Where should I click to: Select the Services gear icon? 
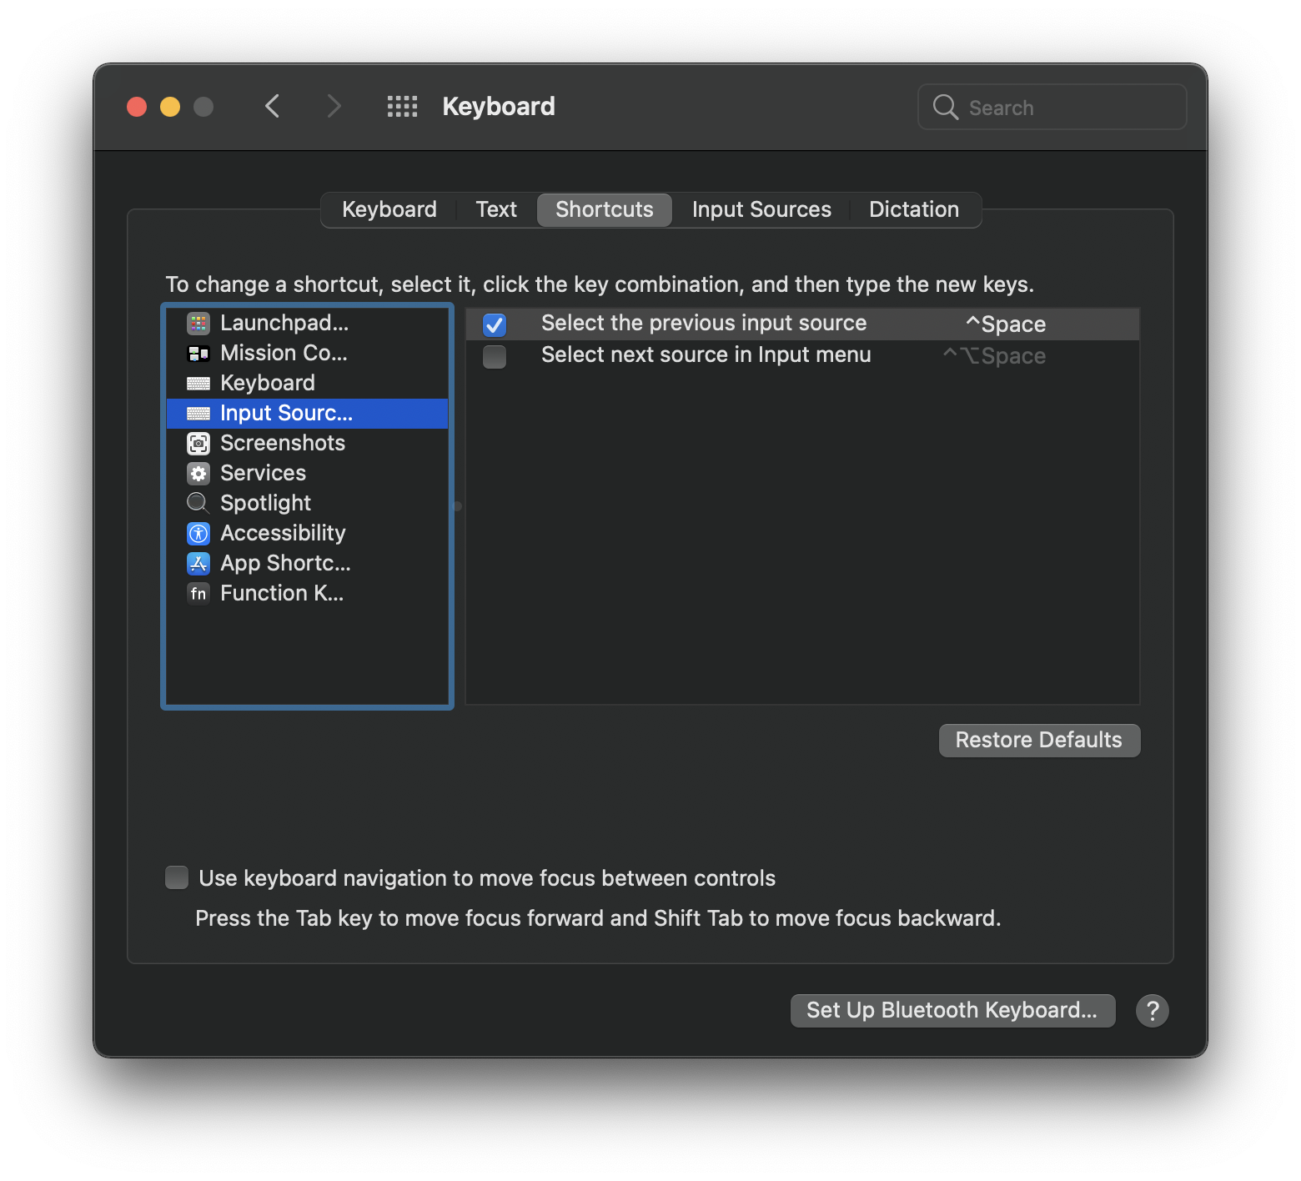point(198,474)
